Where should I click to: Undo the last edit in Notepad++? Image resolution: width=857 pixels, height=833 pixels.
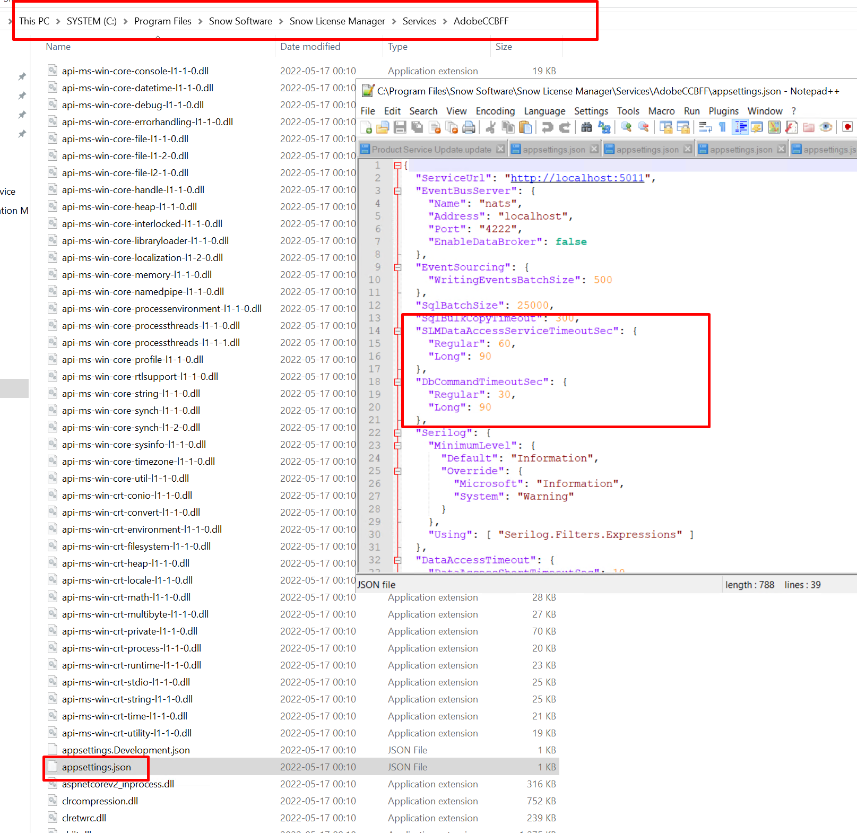click(x=547, y=127)
